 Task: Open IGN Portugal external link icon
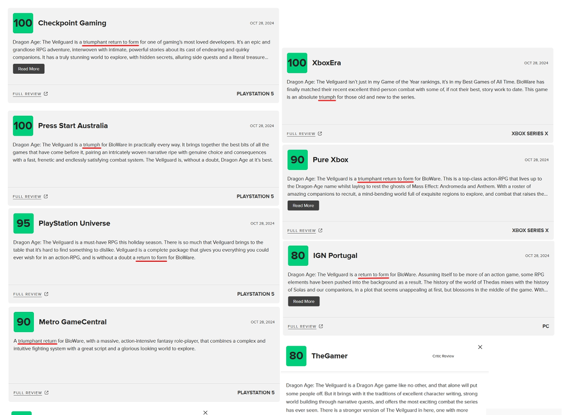[x=321, y=326]
